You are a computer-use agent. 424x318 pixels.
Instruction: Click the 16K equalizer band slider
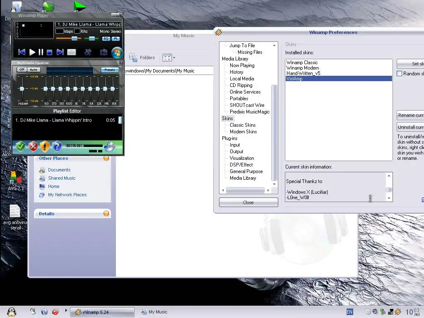113,89
